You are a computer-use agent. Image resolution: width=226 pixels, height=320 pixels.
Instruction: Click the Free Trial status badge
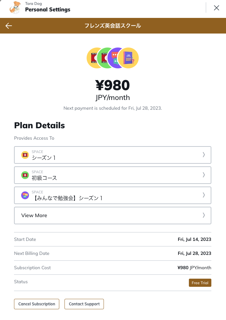(200, 283)
